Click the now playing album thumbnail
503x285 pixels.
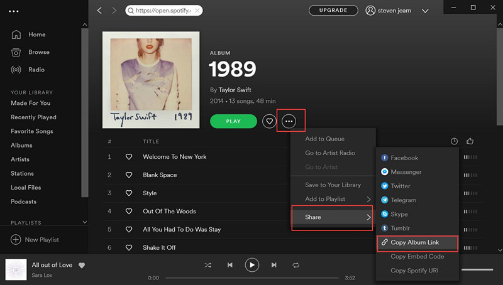(x=16, y=270)
